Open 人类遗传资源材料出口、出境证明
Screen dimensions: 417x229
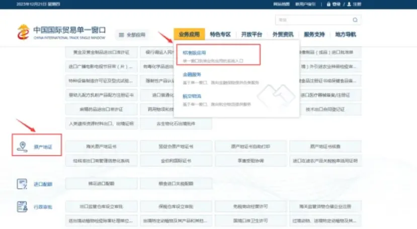point(101,123)
